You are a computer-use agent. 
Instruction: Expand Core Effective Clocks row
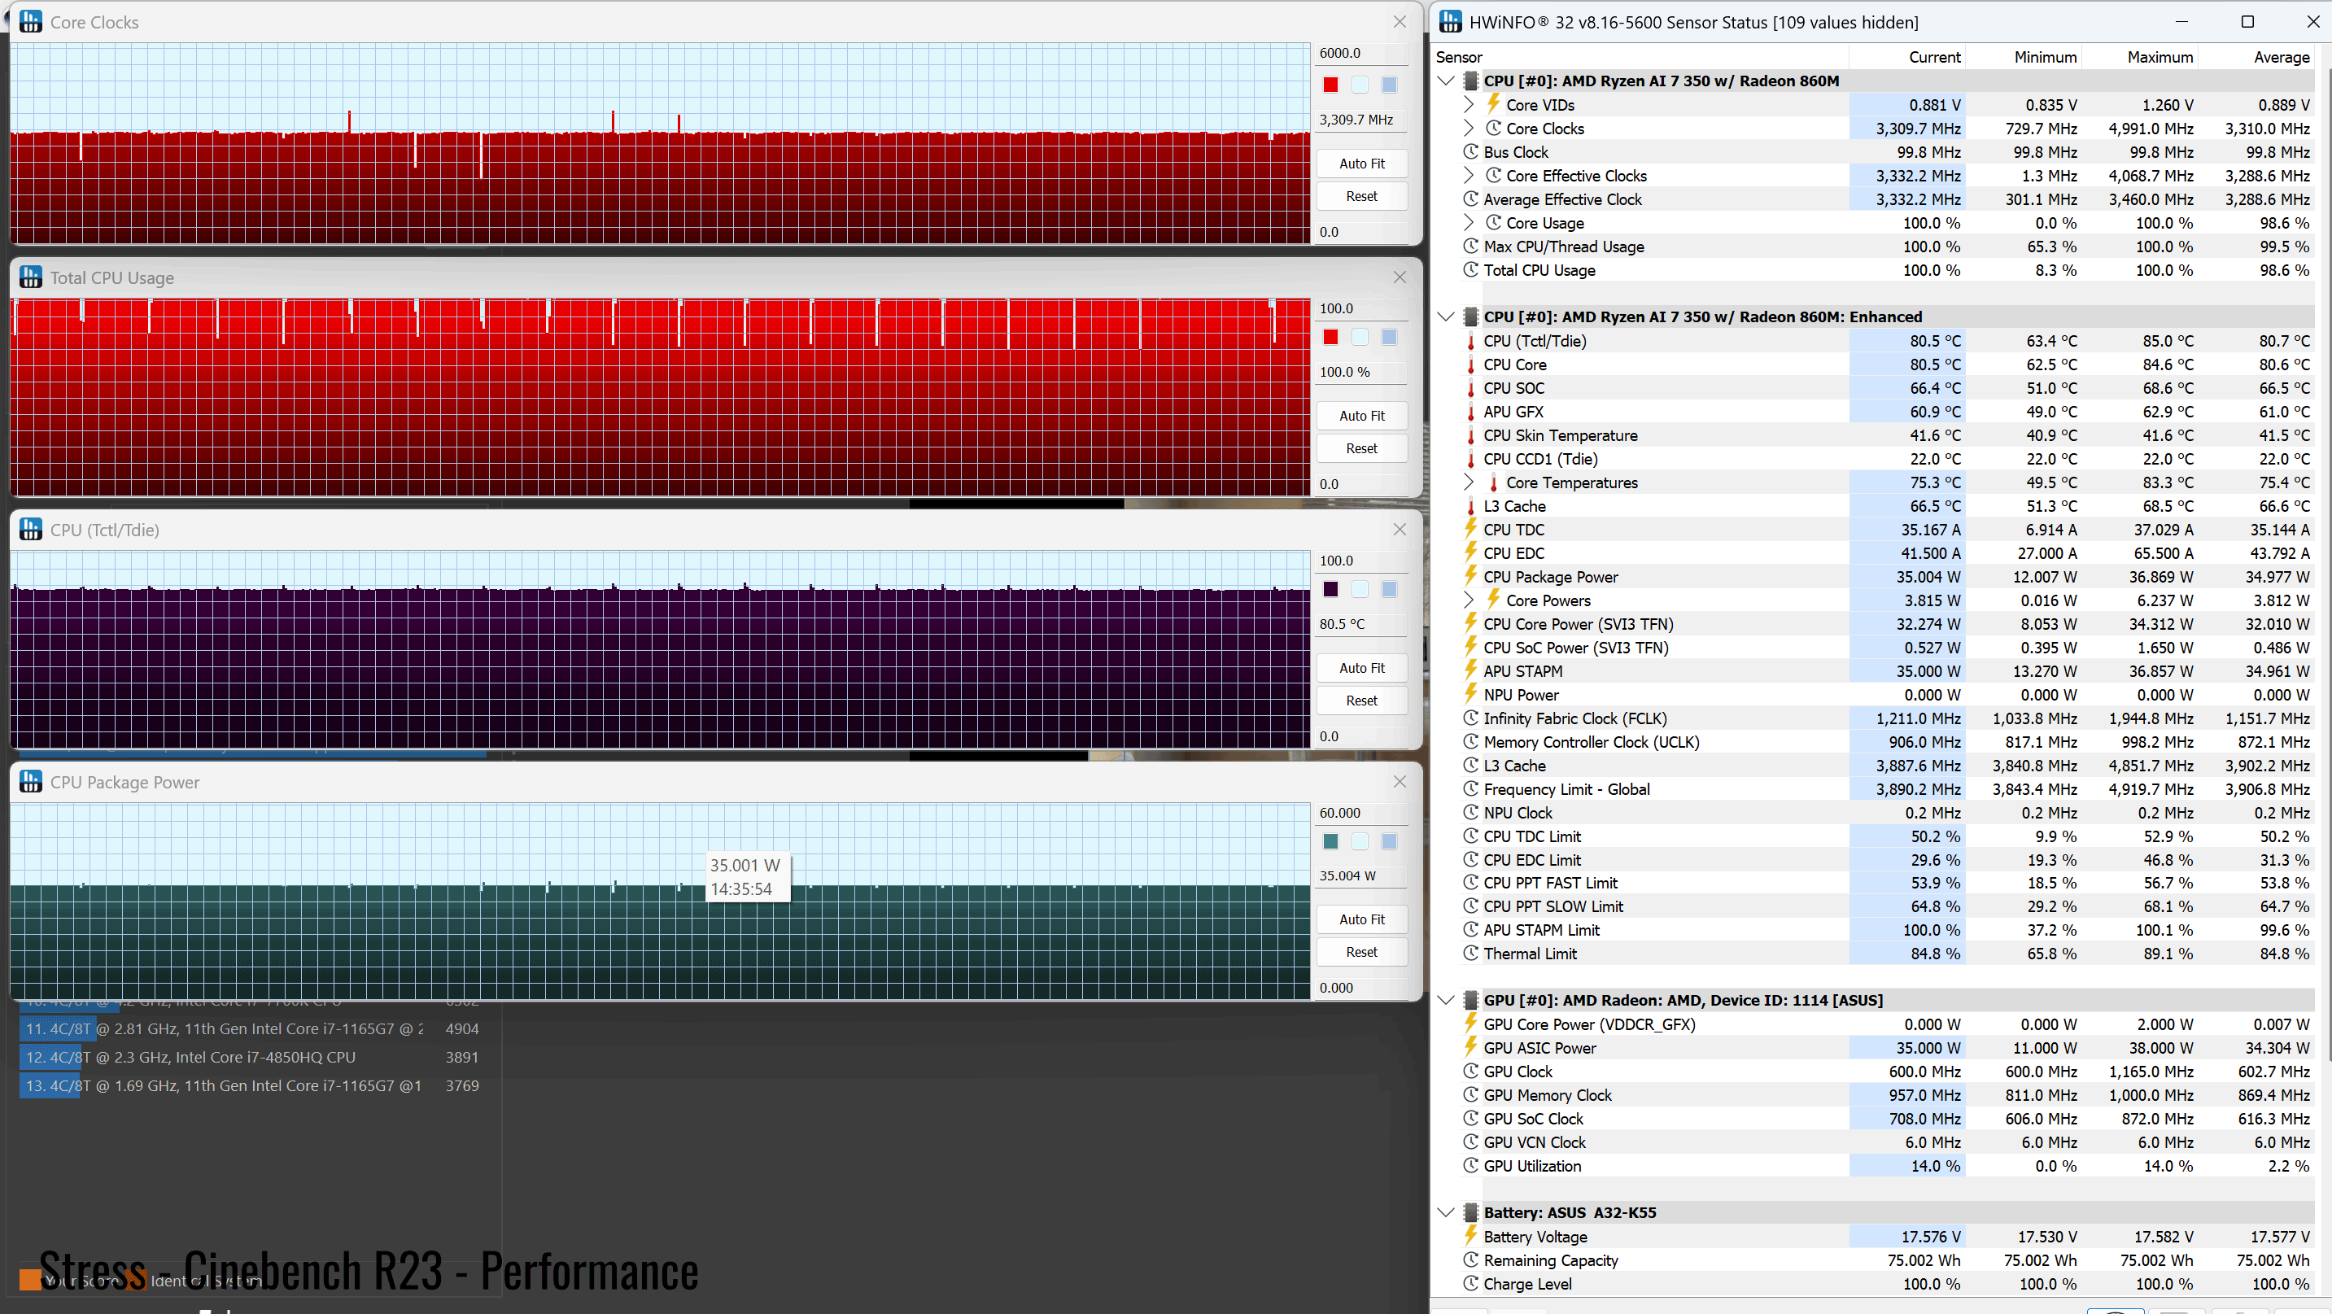click(1469, 176)
